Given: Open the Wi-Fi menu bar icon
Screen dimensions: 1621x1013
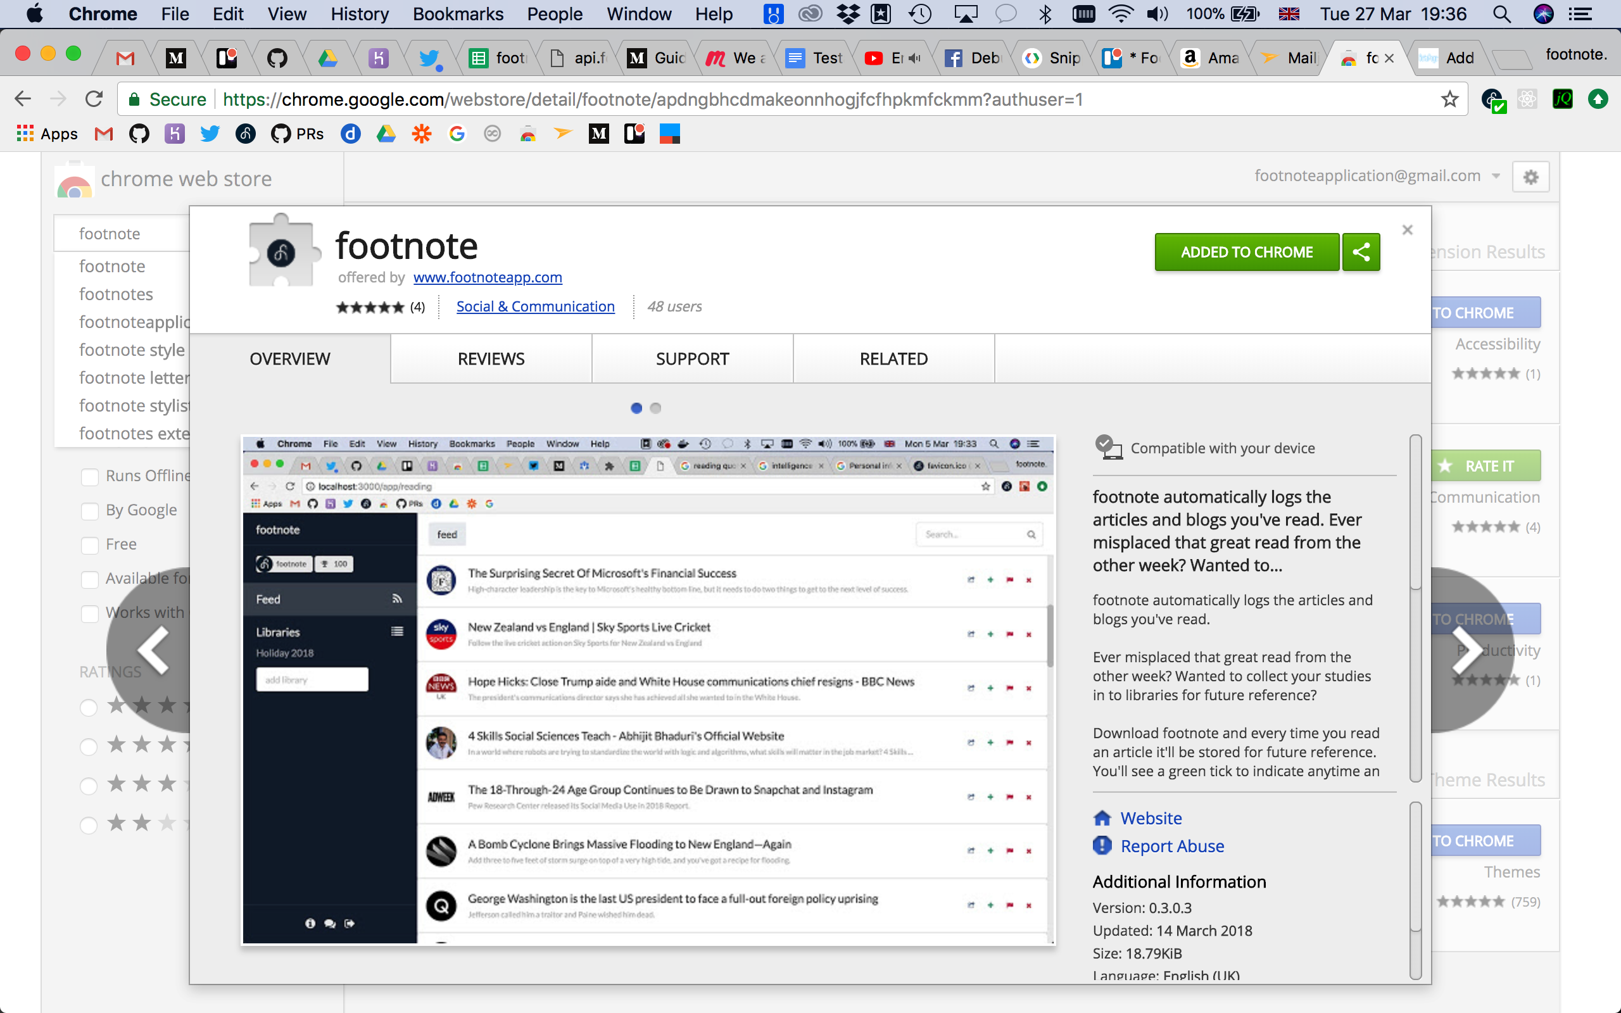Looking at the screenshot, I should click(x=1121, y=14).
